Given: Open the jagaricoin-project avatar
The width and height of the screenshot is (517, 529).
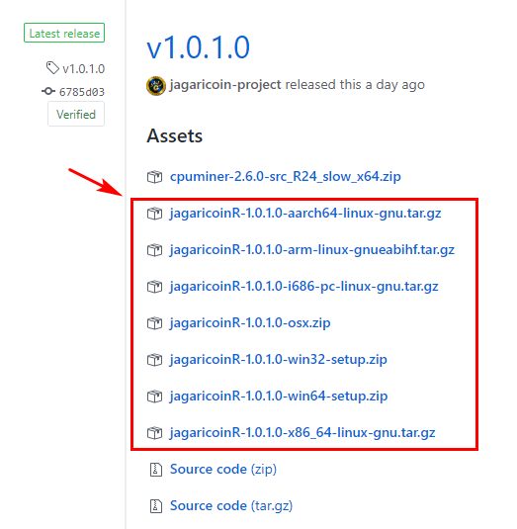Looking at the screenshot, I should (156, 86).
